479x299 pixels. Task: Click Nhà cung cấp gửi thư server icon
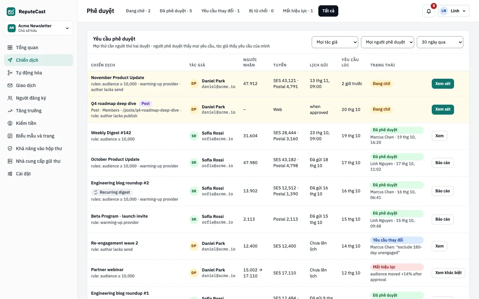(10, 161)
